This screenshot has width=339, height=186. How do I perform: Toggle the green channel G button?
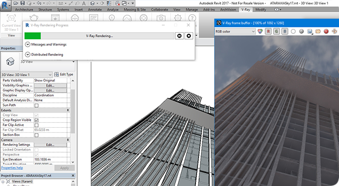click(x=277, y=31)
